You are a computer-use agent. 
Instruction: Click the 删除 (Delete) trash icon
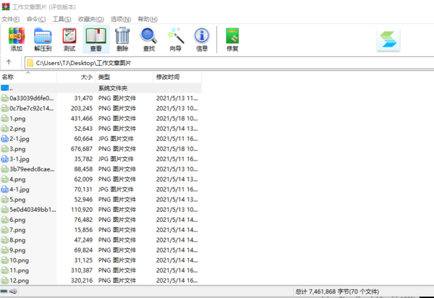(x=122, y=39)
